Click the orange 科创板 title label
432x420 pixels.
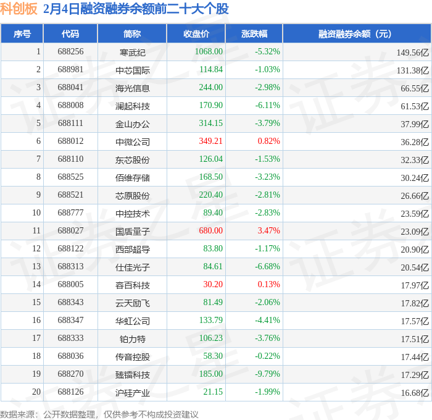point(19,9)
